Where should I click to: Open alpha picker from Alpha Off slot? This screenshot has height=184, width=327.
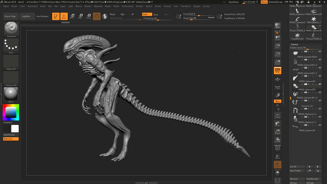point(11,62)
